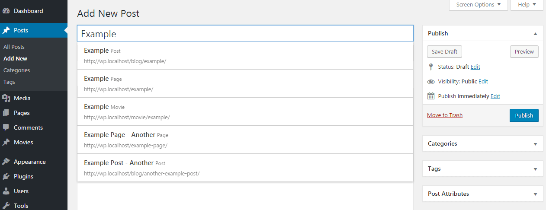546x210 pixels.
Task: Click the post title input field
Action: click(245, 33)
